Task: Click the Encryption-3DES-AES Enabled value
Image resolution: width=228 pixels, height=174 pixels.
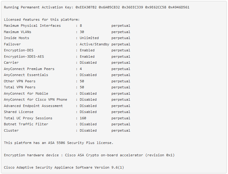Action: point(87,56)
